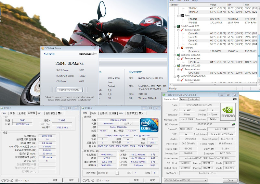
Task: Click the Fans icon in sensor tree
Action: (182, 15)
